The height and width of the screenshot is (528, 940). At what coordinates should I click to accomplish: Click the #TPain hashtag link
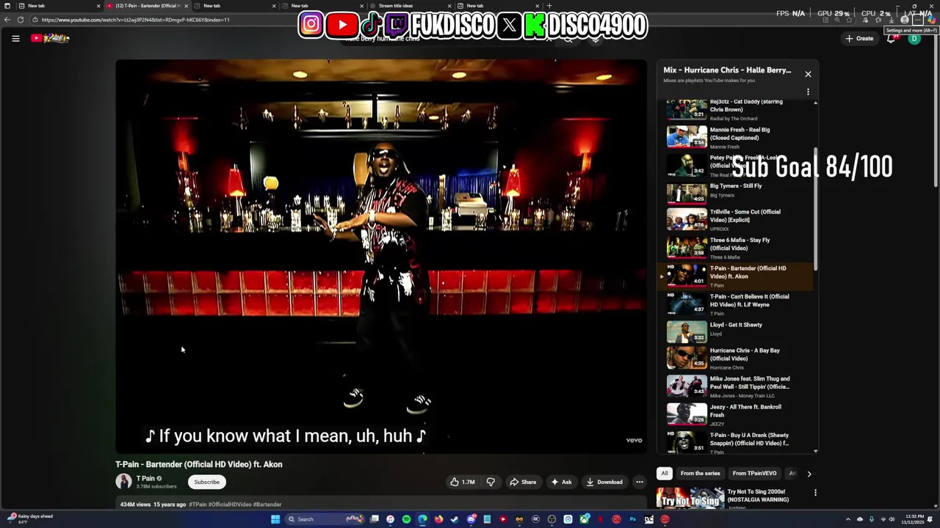198,505
